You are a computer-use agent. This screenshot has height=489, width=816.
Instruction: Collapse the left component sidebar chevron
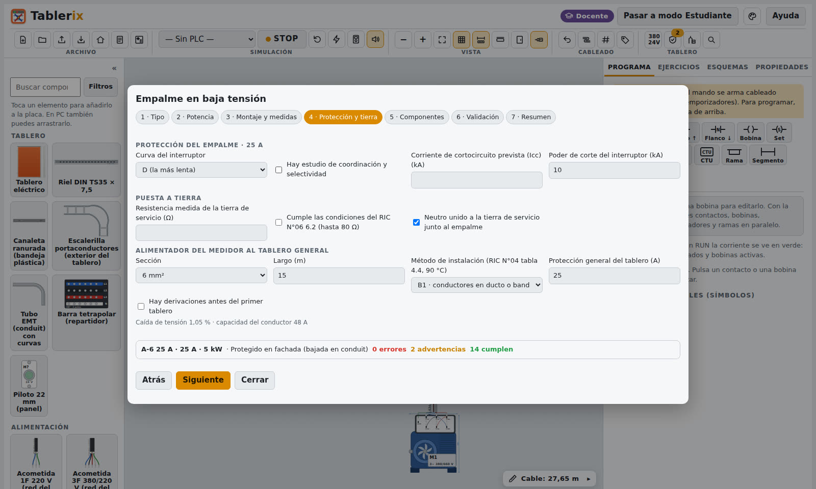pyautogui.click(x=114, y=68)
